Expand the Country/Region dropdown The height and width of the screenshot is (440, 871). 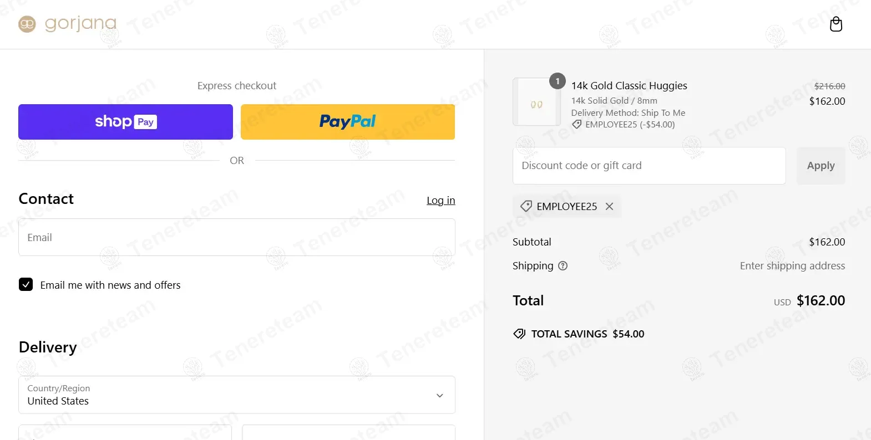pyautogui.click(x=236, y=395)
